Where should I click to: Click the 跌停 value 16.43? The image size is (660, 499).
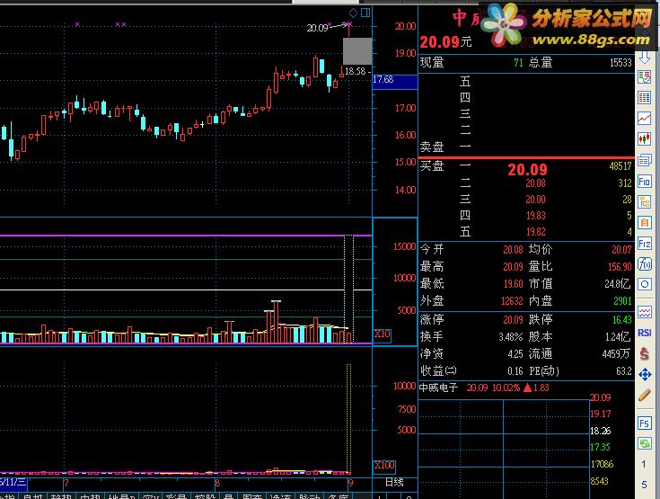(621, 320)
